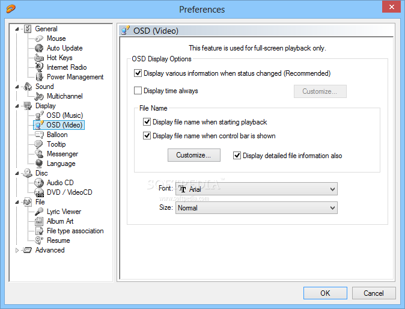Select Lyric Viewer tree item
The image size is (405, 309).
pos(64,212)
